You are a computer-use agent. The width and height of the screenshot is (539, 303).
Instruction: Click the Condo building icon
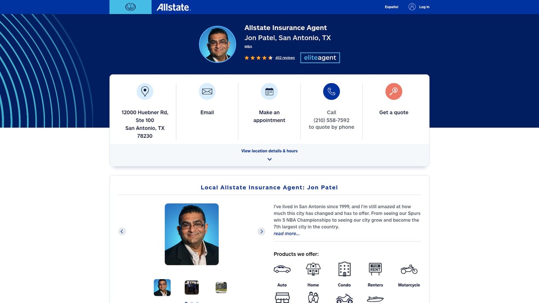344,268
